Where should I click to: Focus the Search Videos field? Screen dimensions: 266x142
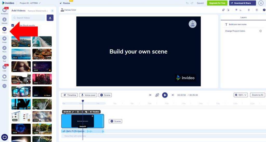coord(28,18)
